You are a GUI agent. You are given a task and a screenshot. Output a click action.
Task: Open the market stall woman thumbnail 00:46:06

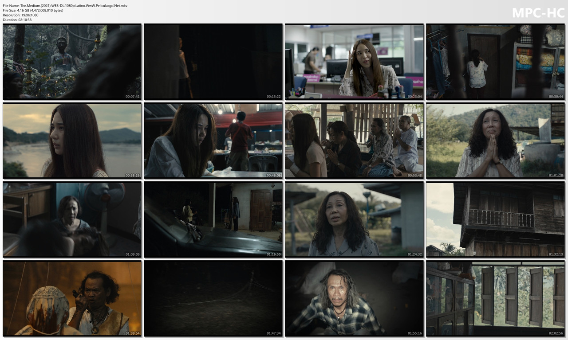(x=213, y=141)
